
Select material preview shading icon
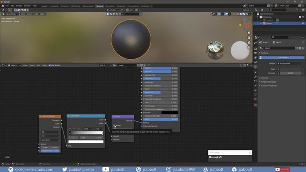coord(244,14)
